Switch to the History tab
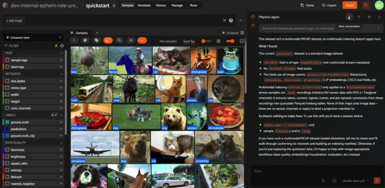The width and height of the screenshot is (385, 188). (161, 5)
